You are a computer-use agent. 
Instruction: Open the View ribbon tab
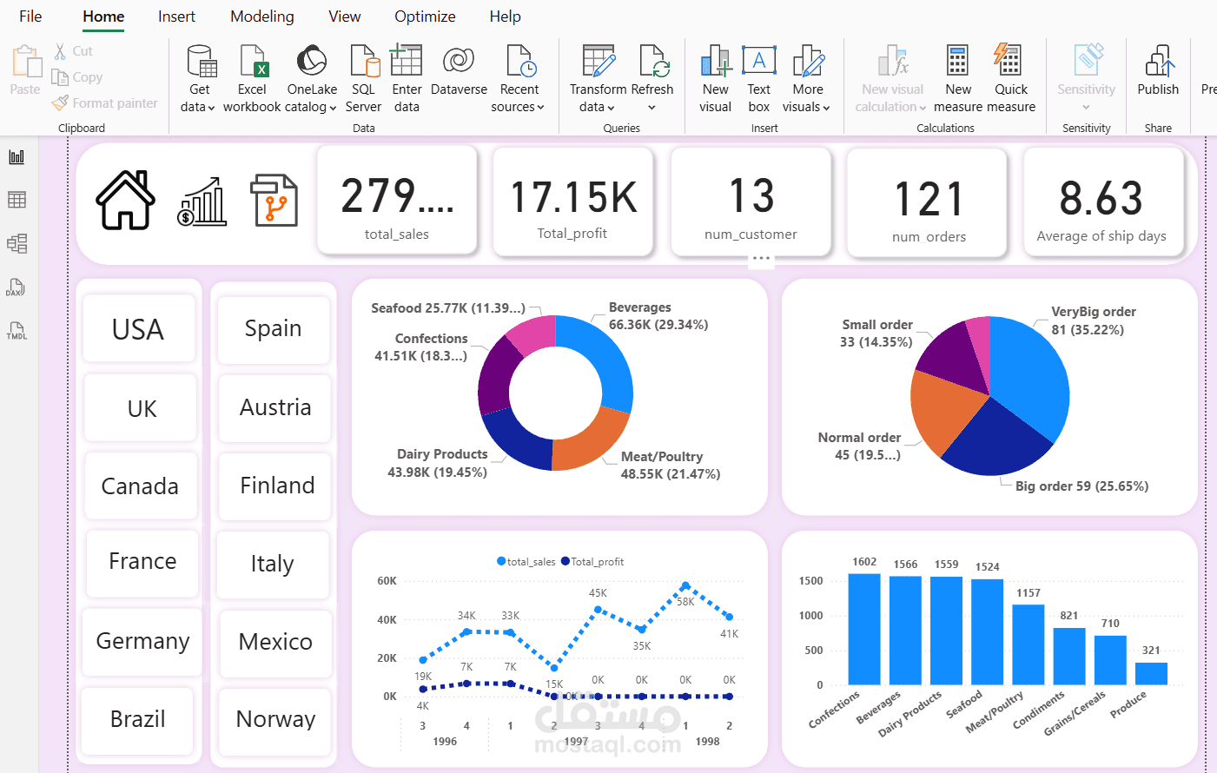tap(344, 17)
